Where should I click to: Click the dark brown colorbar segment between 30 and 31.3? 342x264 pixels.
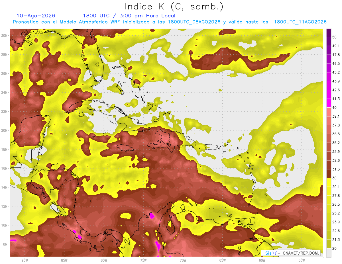click(x=329, y=174)
